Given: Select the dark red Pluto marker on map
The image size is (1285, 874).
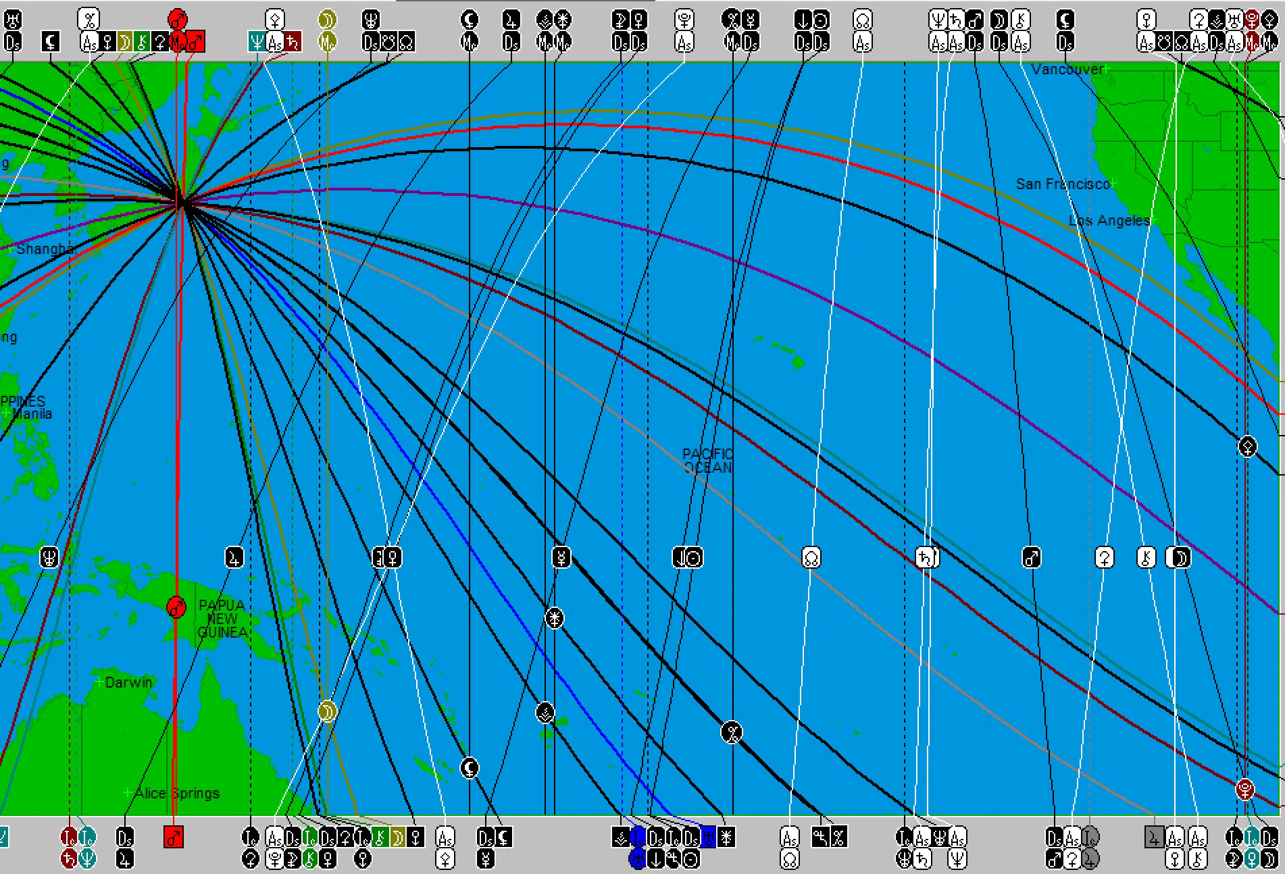Looking at the screenshot, I should pyautogui.click(x=1244, y=789).
